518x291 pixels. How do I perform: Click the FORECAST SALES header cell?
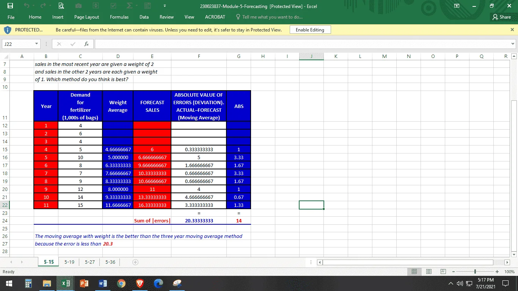pyautogui.click(x=152, y=106)
